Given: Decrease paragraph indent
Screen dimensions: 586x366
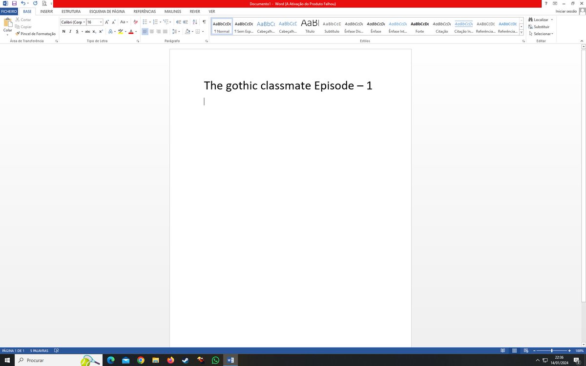Looking at the screenshot, I should (x=178, y=22).
